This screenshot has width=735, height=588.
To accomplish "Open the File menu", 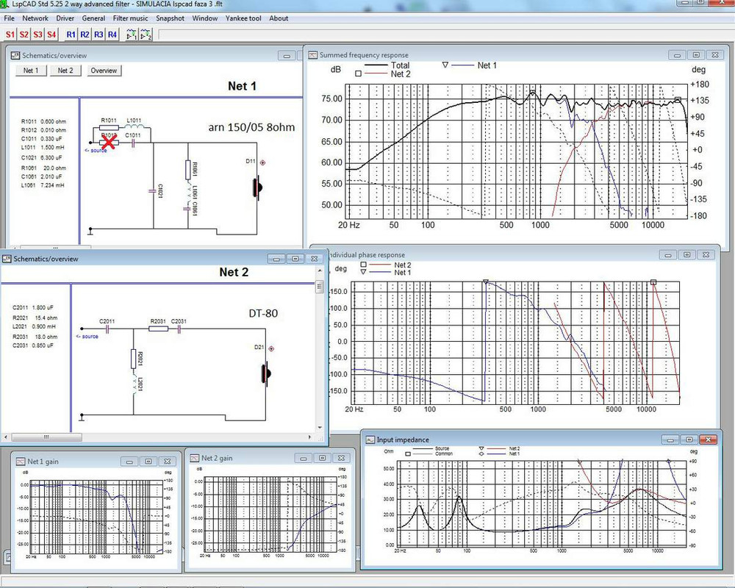I will pos(9,18).
